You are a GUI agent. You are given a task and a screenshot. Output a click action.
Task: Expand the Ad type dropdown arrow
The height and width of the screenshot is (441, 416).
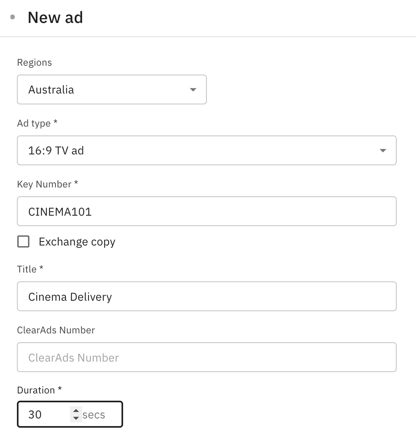point(383,151)
